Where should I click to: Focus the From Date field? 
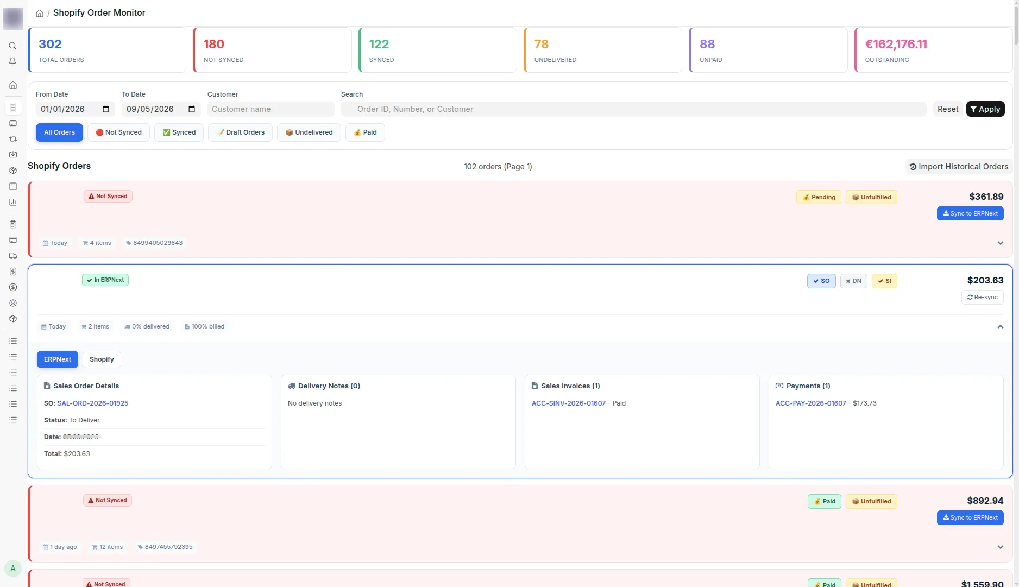tap(74, 109)
